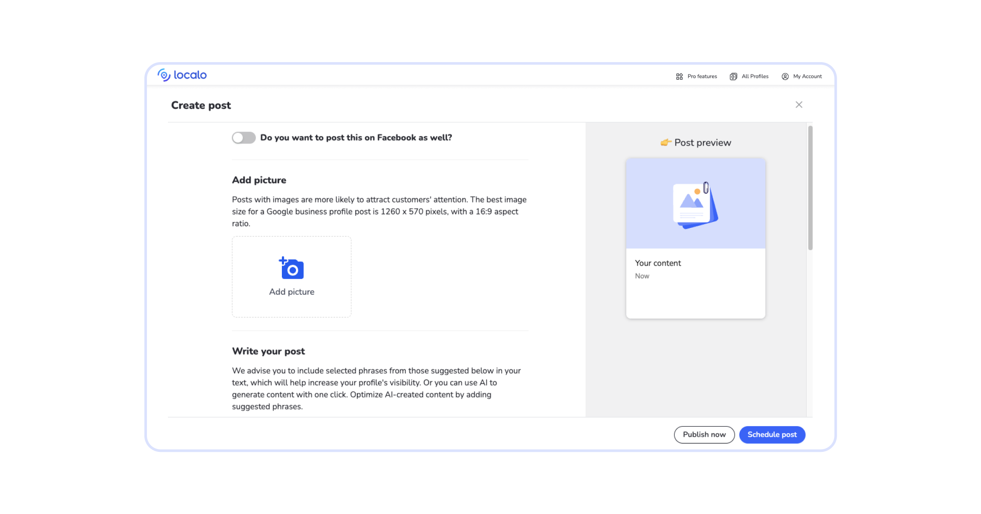Open the All Profiles menu item
This screenshot has width=981, height=514.
click(x=755, y=77)
